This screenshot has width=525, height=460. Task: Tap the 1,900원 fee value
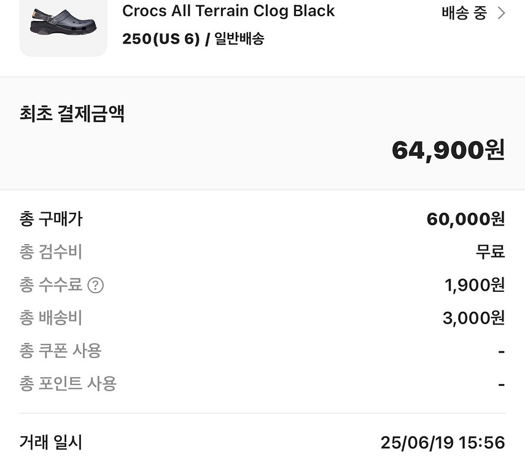coord(475,285)
